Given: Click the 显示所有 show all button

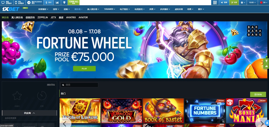Looking at the screenshot, I should point(258,95).
